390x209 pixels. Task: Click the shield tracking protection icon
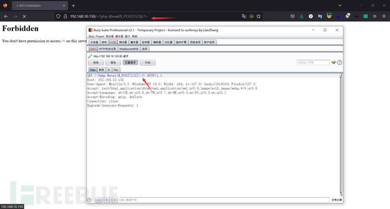pos(58,16)
